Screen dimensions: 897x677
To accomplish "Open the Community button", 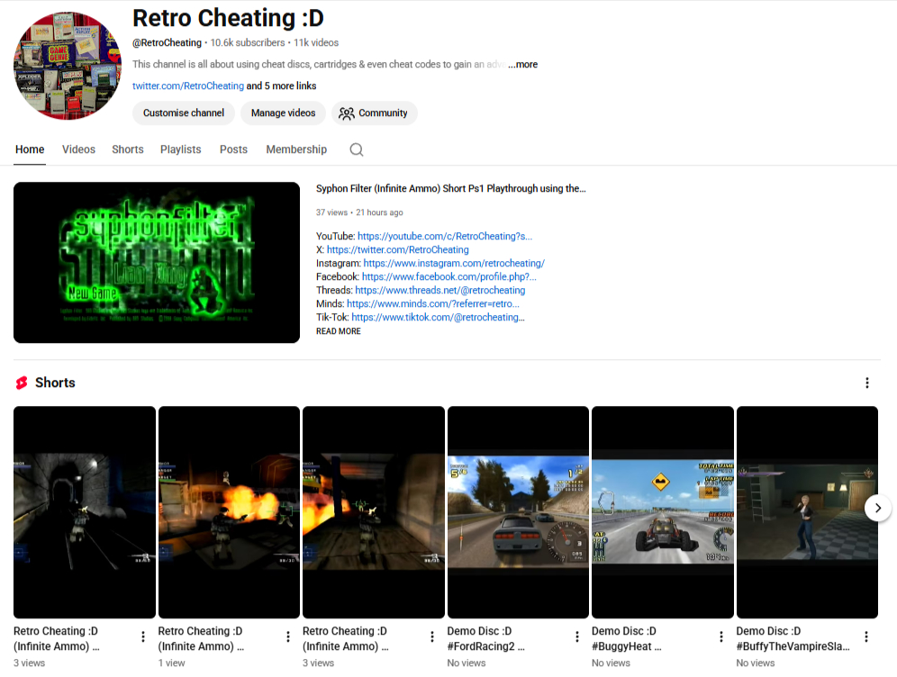I will click(x=374, y=113).
